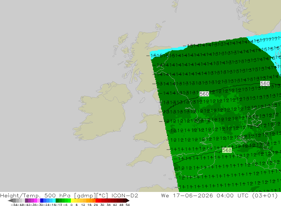Viewport: 281px width, 206px height.
Task: Click the 'Height/Temp. 500 hPa' title text
Action: click(x=35, y=195)
